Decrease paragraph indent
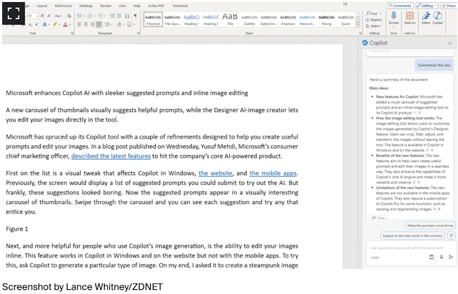This screenshot has width=458, height=294. (x=112, y=16)
